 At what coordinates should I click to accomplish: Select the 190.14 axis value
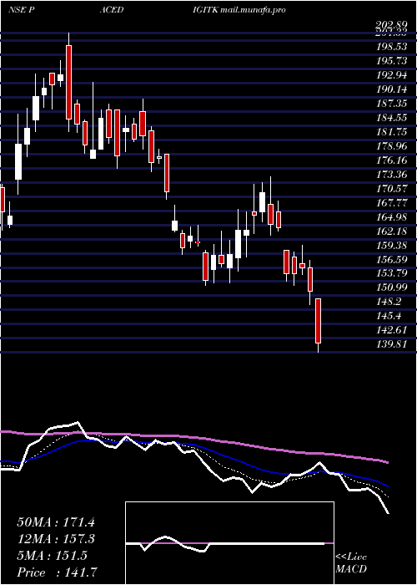pos(391,89)
